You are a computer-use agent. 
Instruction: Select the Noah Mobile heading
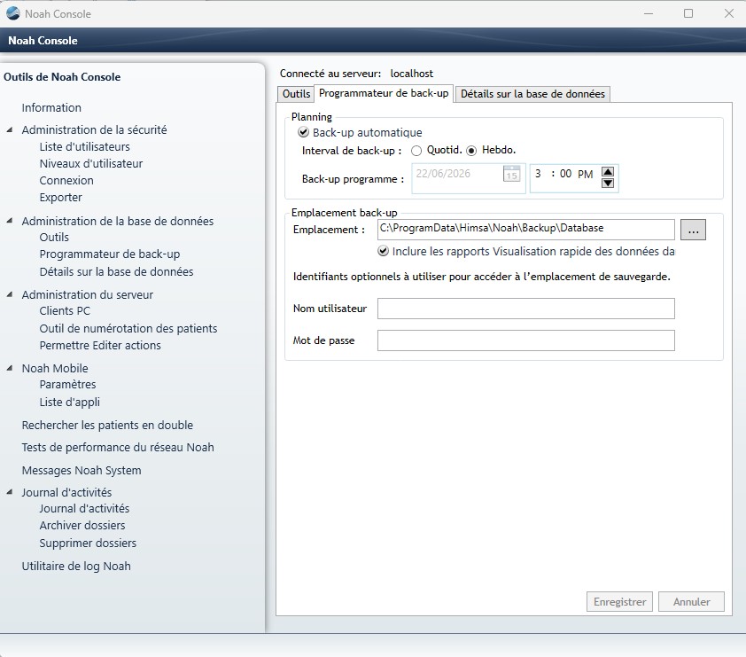point(55,369)
